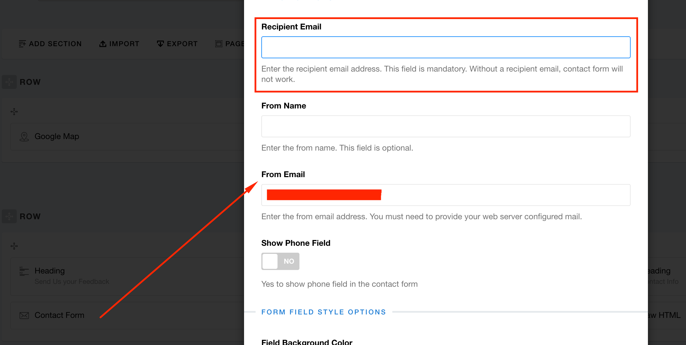Click the From Name input field

pos(446,126)
